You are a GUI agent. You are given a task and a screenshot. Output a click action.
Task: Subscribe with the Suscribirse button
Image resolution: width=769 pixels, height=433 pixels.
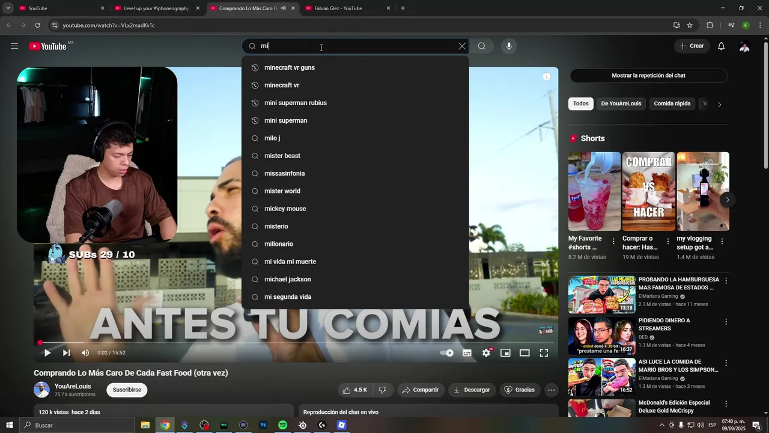(127, 390)
